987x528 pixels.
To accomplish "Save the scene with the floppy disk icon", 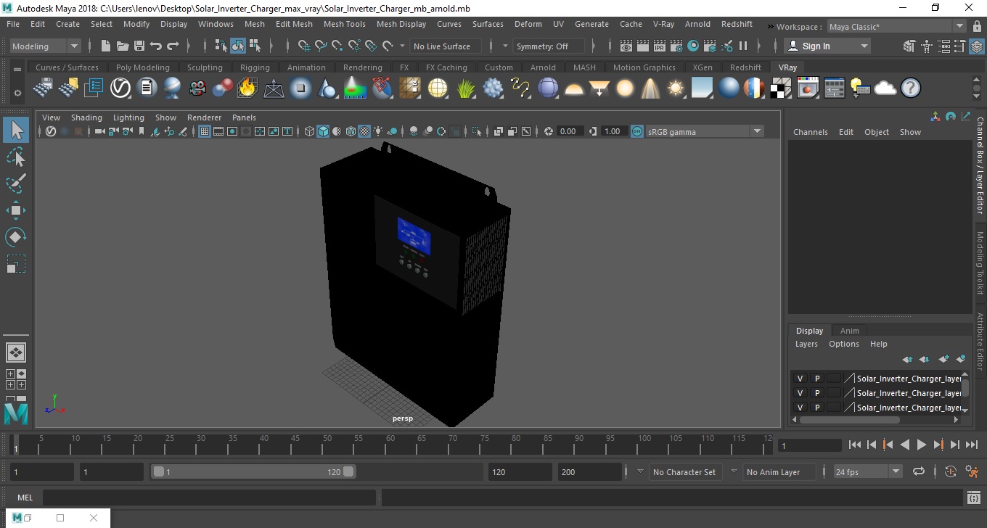I will (x=139, y=46).
